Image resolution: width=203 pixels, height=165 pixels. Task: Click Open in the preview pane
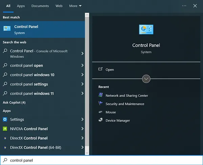pos(110,70)
